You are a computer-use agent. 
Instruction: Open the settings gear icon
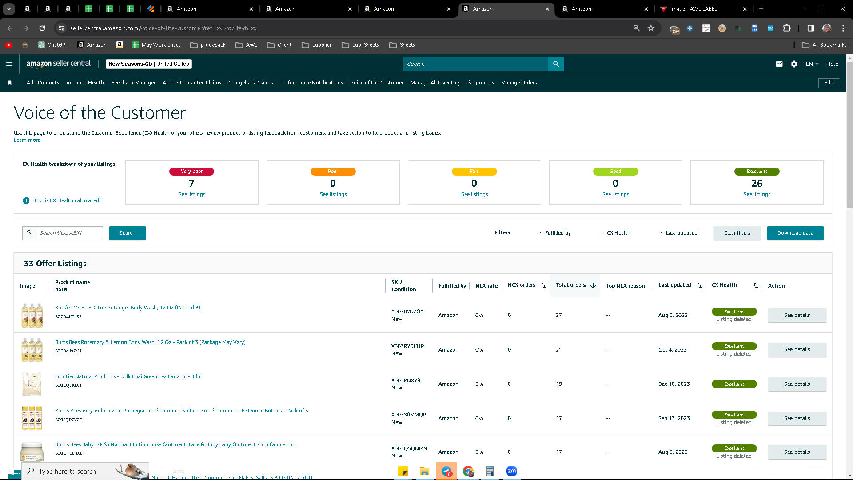point(794,64)
